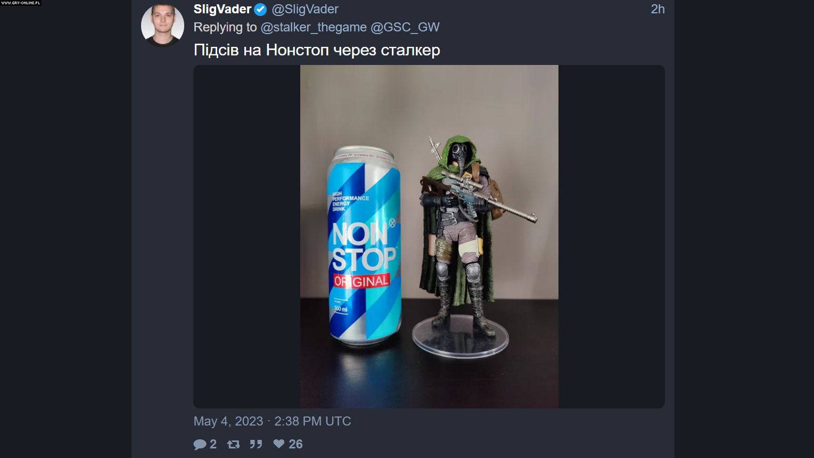This screenshot has height=458, width=814.
Task: Select the tweet text about Нонстоп
Action: tap(317, 50)
